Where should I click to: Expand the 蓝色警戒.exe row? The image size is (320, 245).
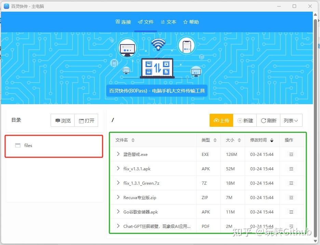click(118, 154)
